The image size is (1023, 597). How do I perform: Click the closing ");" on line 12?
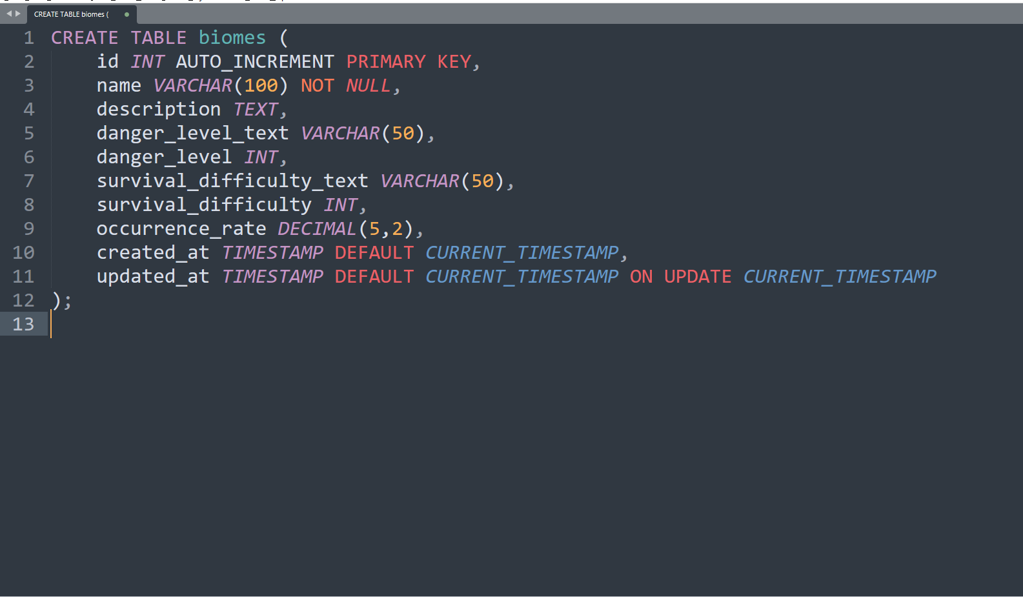coord(62,301)
